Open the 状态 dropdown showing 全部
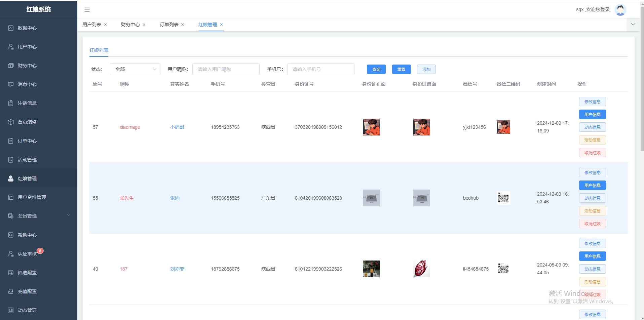Screen dimensions: 644x320 (135, 69)
